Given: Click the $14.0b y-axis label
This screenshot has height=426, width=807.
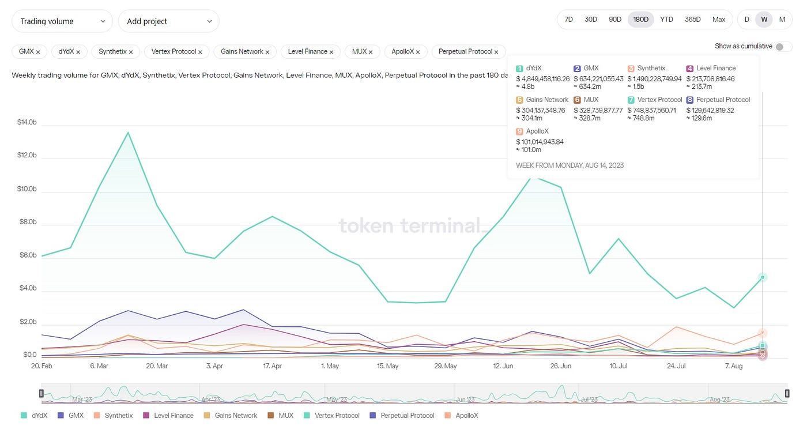Looking at the screenshot, I should (27, 122).
